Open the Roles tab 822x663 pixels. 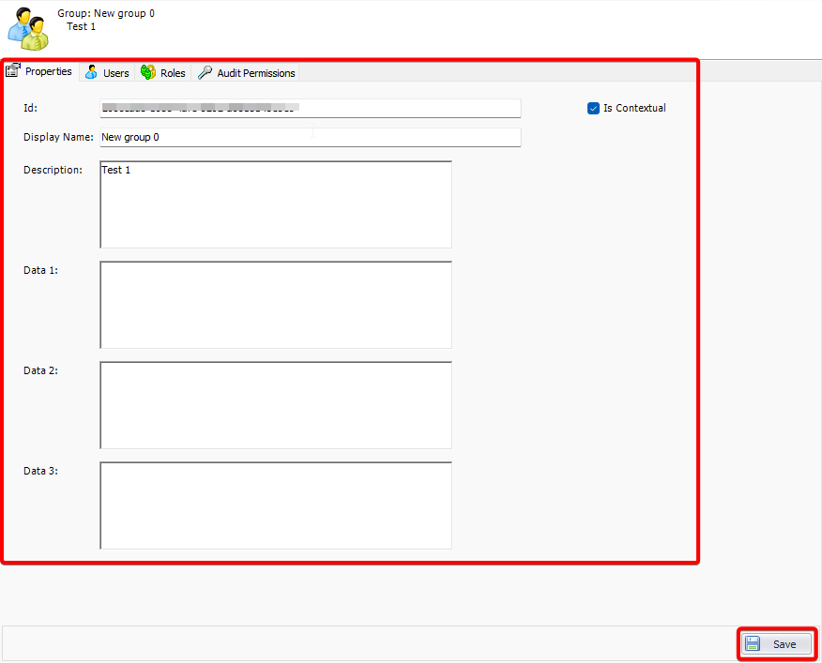point(173,73)
